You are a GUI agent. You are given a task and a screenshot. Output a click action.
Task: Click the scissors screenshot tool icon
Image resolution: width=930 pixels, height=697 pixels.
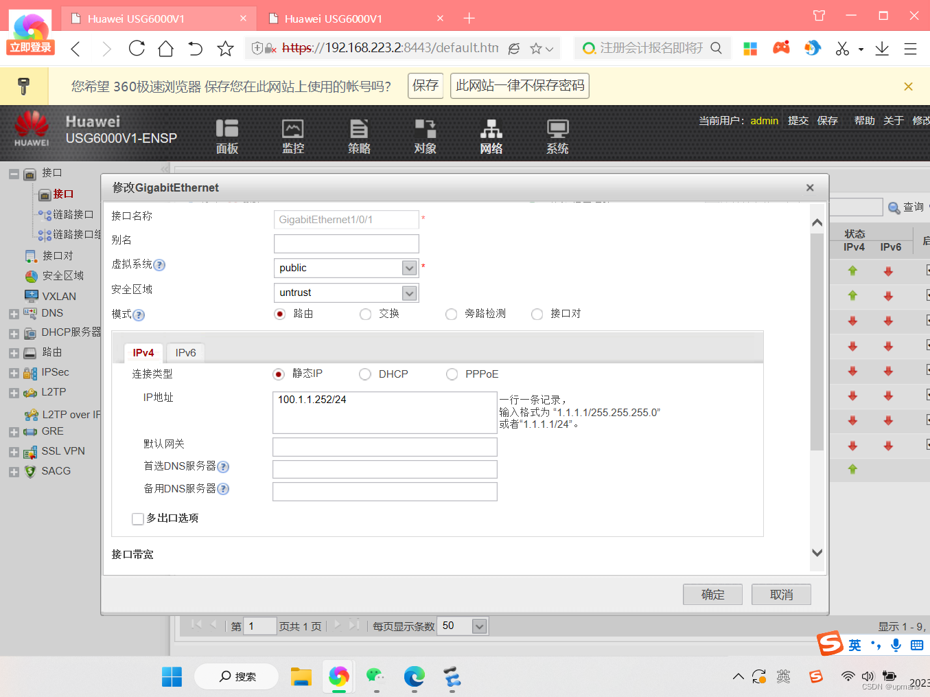click(x=842, y=48)
